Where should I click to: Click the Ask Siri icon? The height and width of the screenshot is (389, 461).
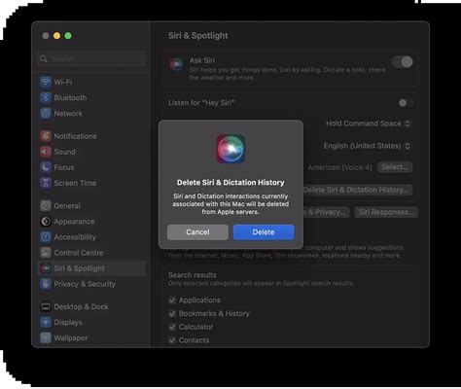click(x=176, y=64)
